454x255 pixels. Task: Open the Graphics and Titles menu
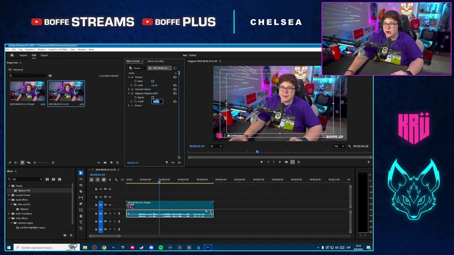(x=58, y=50)
